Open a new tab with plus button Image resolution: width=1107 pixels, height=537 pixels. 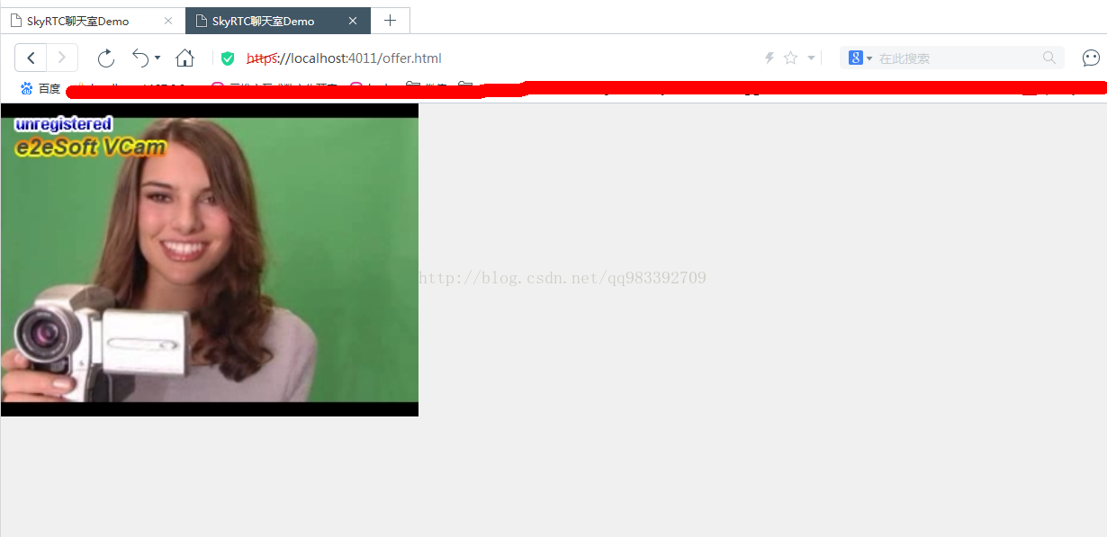point(390,21)
